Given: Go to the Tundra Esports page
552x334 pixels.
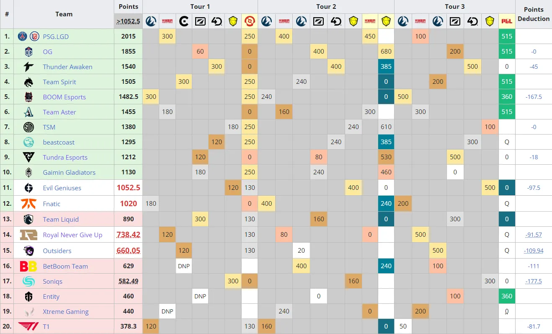Looking at the screenshot, I should click(65, 157).
